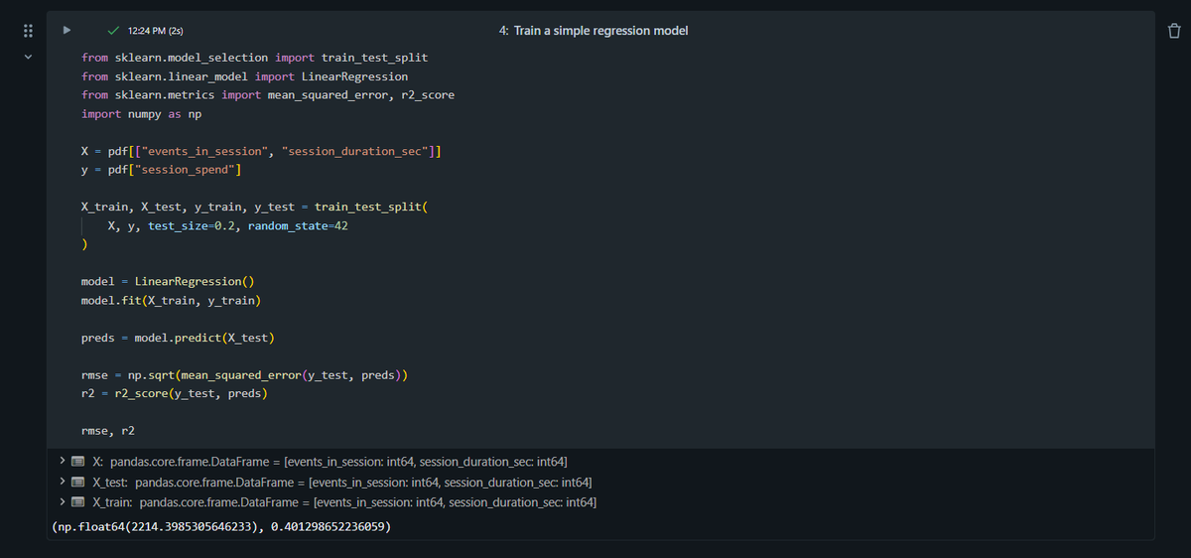Screen dimensions: 1191x558
Task: Click the test_size=0.2, random_state=42 line
Action: pyautogui.click(x=228, y=226)
